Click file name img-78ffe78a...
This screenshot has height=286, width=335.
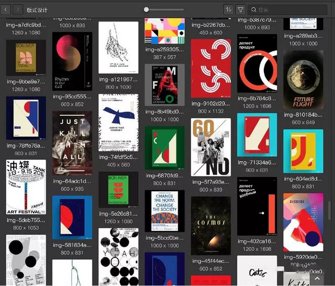tap(26, 146)
